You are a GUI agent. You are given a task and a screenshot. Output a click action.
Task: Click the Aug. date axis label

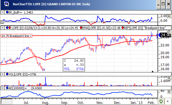pyautogui.click(x=45, y=103)
